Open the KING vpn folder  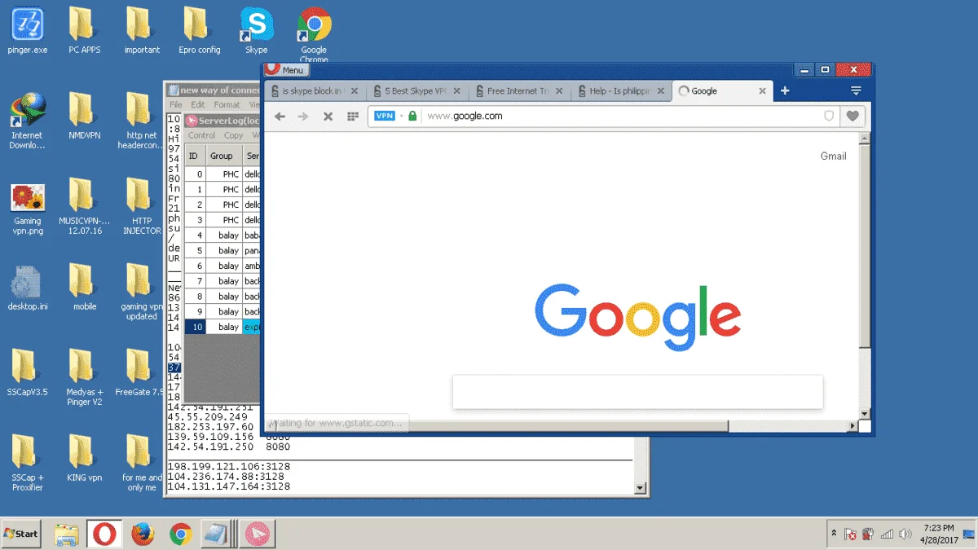[84, 459]
